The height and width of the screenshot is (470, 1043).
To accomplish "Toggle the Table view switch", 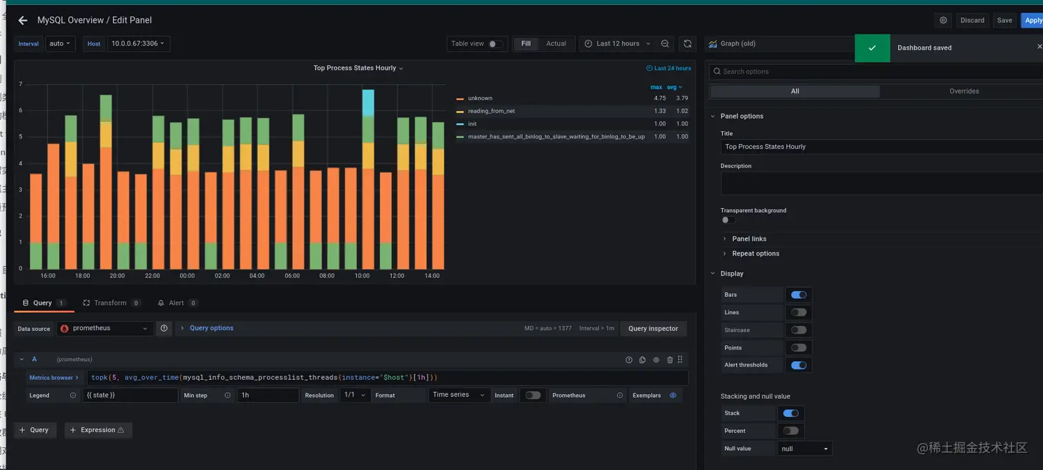I will tap(494, 44).
